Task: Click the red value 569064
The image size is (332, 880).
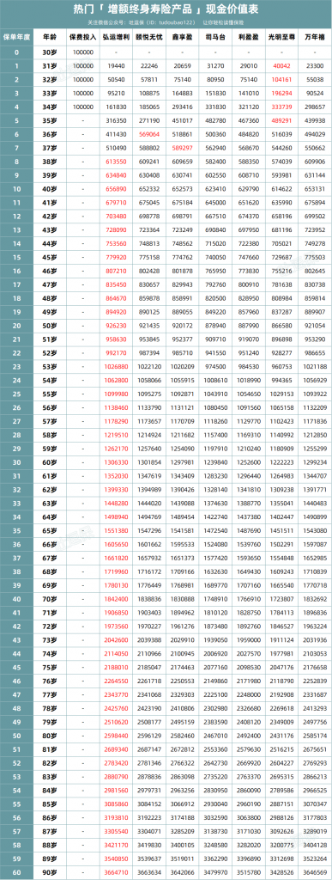Action: (149, 134)
